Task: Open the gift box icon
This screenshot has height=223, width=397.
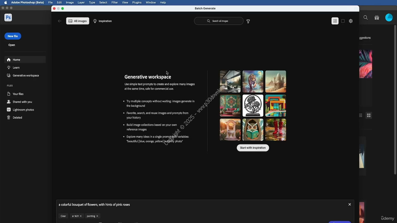Action: (x=377, y=18)
